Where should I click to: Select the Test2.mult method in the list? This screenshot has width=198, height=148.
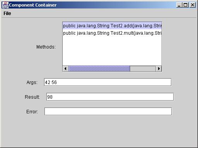pos(112,33)
